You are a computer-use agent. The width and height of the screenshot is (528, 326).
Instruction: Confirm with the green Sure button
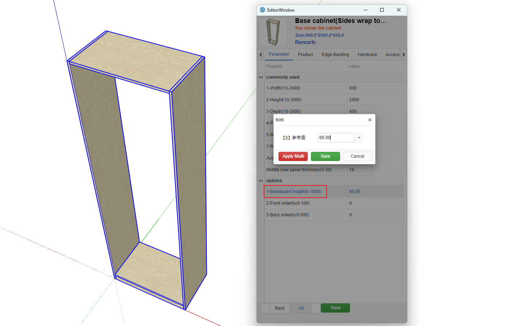[x=325, y=156]
